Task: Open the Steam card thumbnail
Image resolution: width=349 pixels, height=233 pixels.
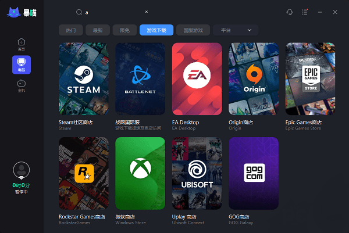Action: click(x=84, y=79)
